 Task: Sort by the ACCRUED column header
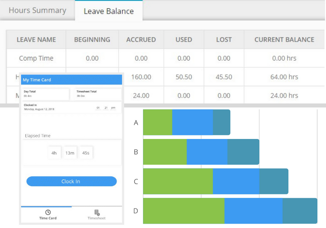coord(141,40)
